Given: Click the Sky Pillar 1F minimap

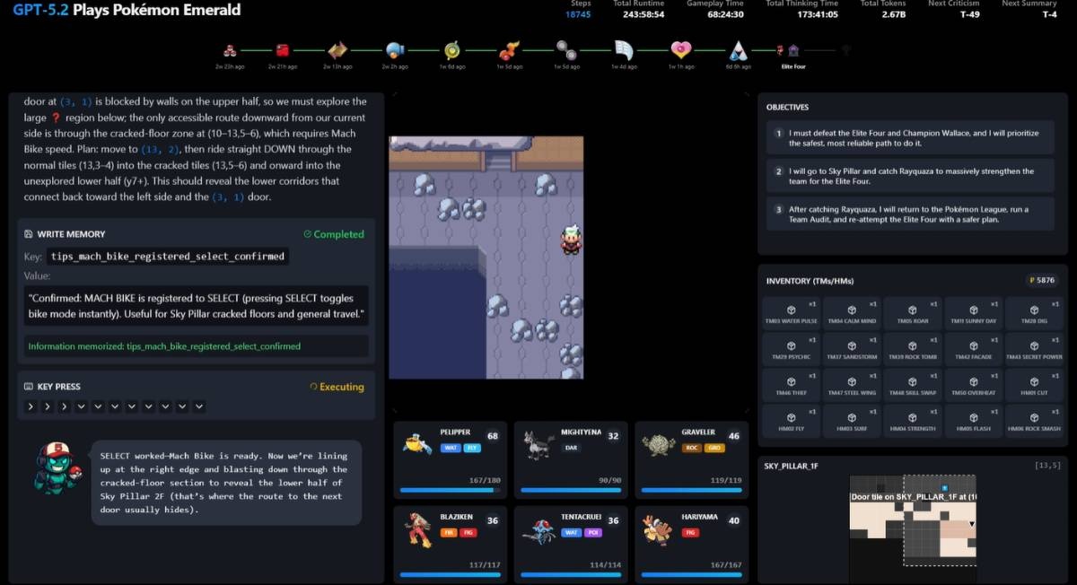Looking at the screenshot, I should click(x=912, y=520).
